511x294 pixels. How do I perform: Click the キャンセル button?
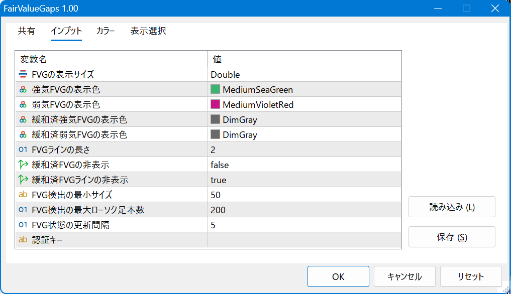coord(404,276)
